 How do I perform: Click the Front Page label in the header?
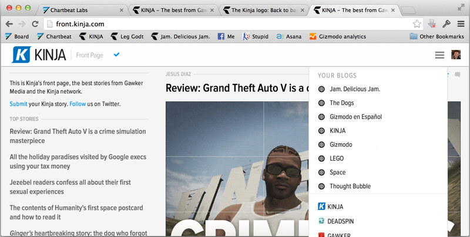point(90,55)
